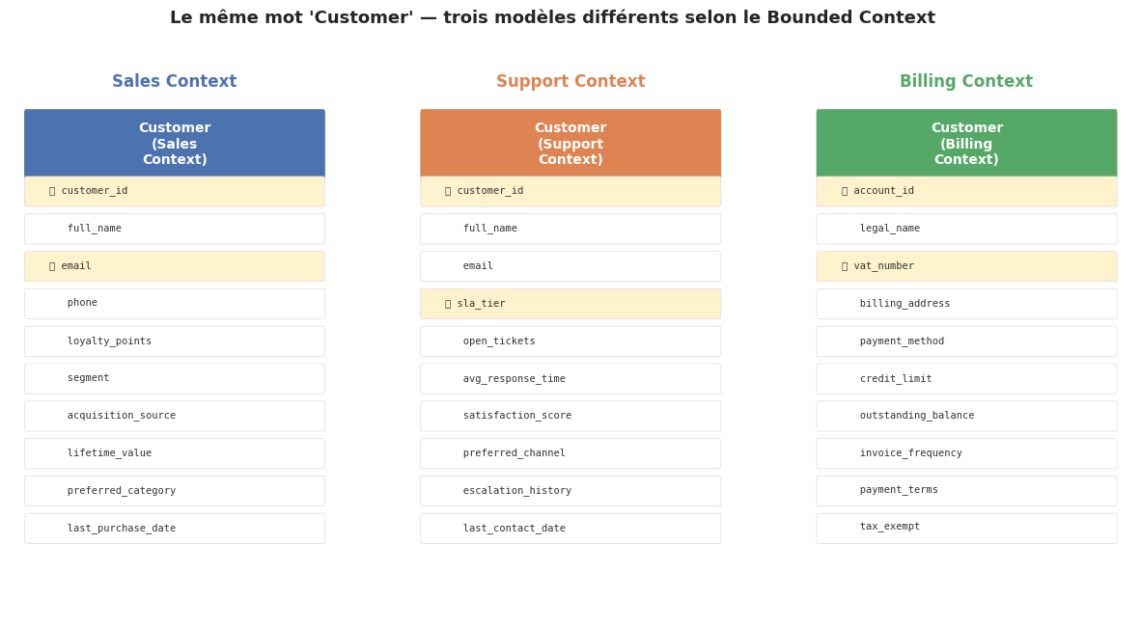The height and width of the screenshot is (627, 1141).
Task: Choose the outstanding_balance field
Action: [966, 416]
